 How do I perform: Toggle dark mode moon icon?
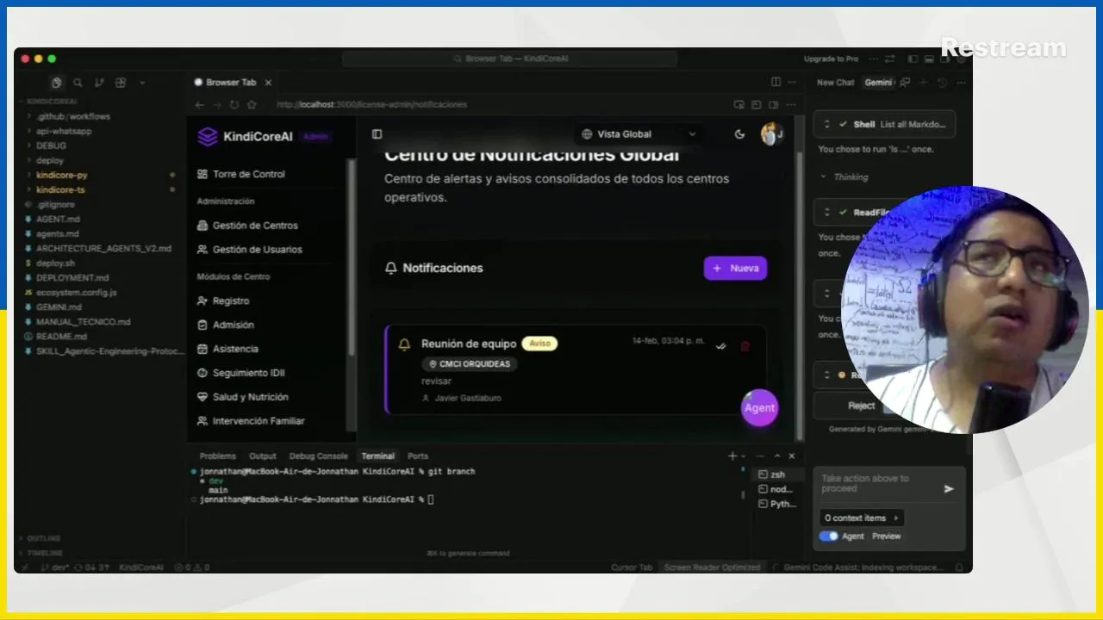[739, 134]
